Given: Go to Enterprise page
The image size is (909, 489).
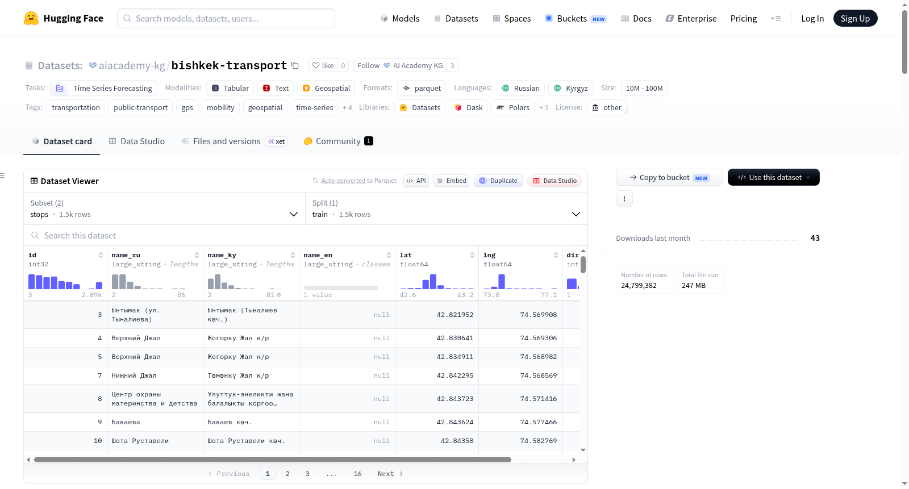Looking at the screenshot, I should point(691,18).
